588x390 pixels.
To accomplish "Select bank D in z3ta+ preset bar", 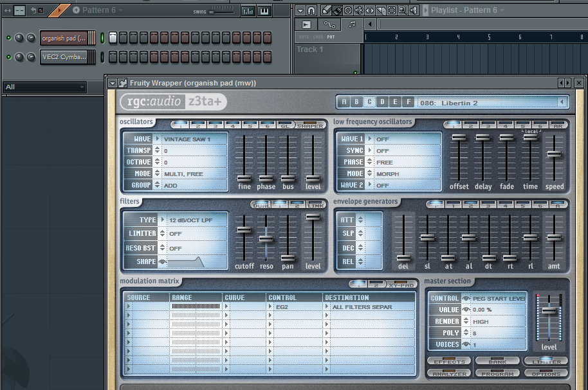I will (x=382, y=102).
